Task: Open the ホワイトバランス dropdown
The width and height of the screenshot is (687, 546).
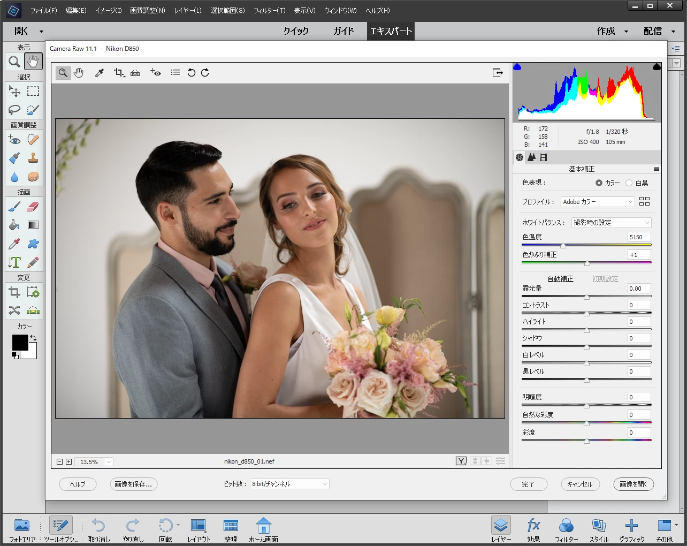Action: click(x=611, y=223)
